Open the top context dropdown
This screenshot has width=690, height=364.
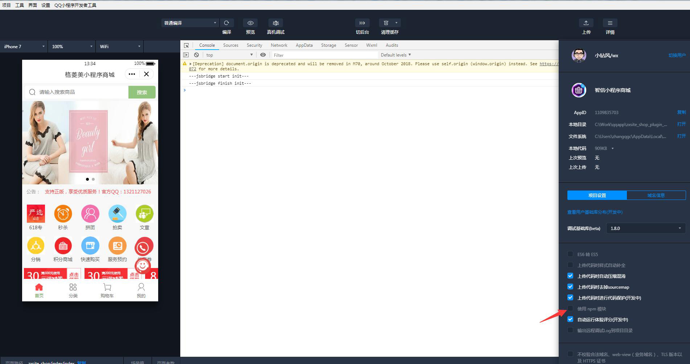click(229, 55)
